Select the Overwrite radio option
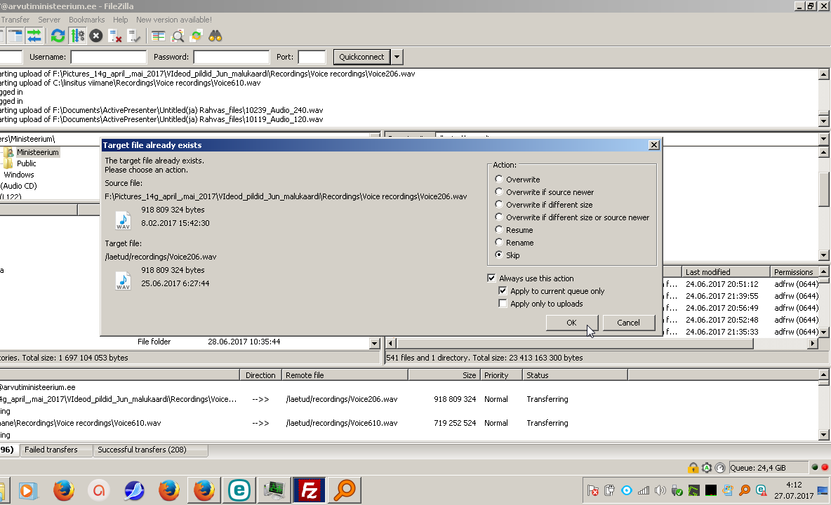This screenshot has height=505, width=831. click(500, 180)
